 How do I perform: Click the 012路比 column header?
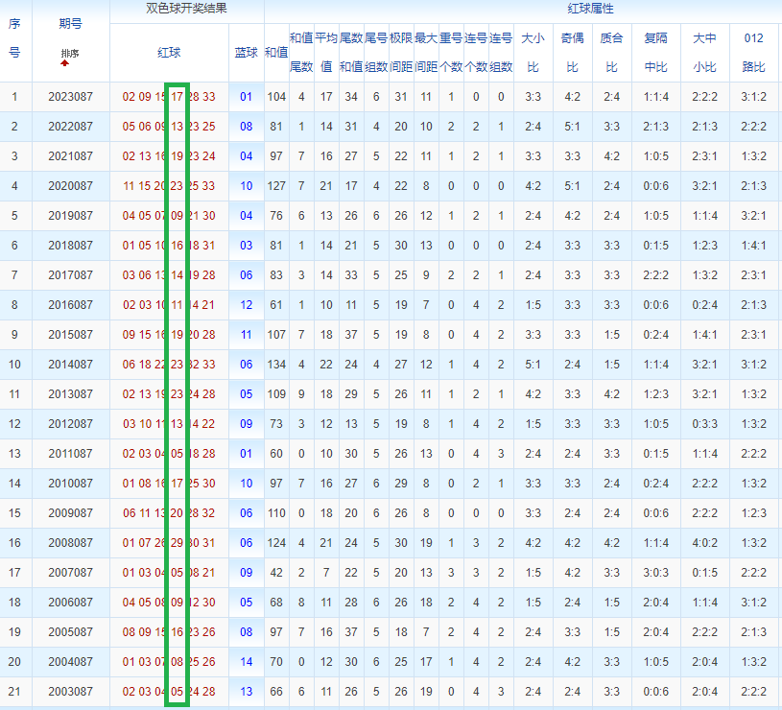coord(753,53)
